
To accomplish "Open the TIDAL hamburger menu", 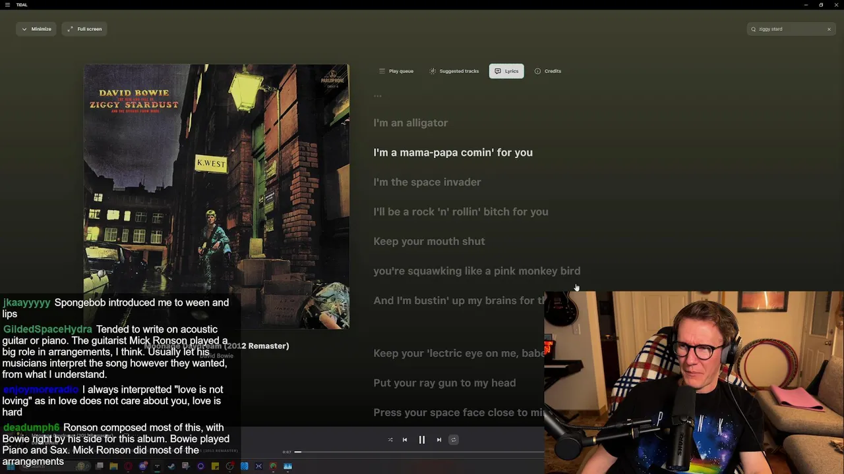I will click(x=7, y=5).
